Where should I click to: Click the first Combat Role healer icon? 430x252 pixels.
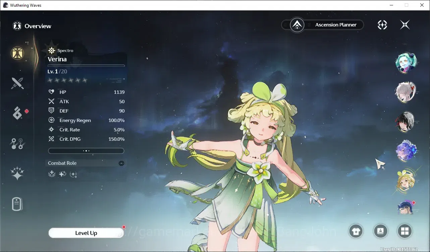pos(52,174)
